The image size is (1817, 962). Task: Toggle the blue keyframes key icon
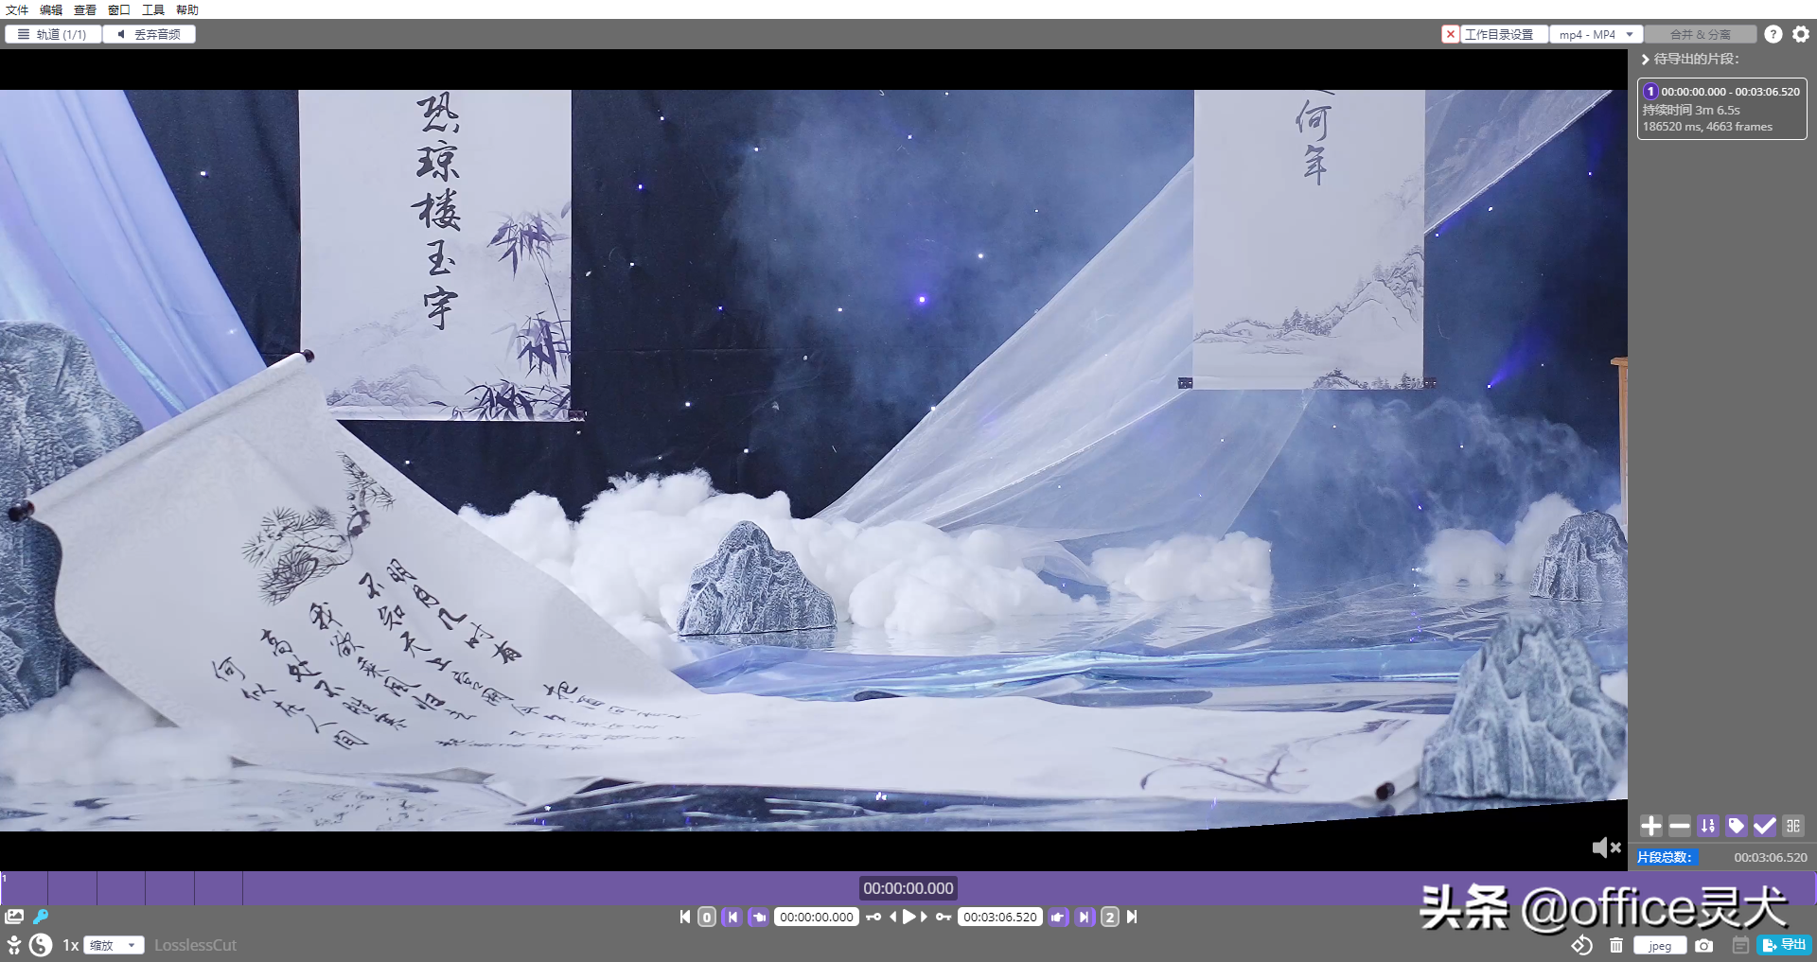pyautogui.click(x=41, y=917)
